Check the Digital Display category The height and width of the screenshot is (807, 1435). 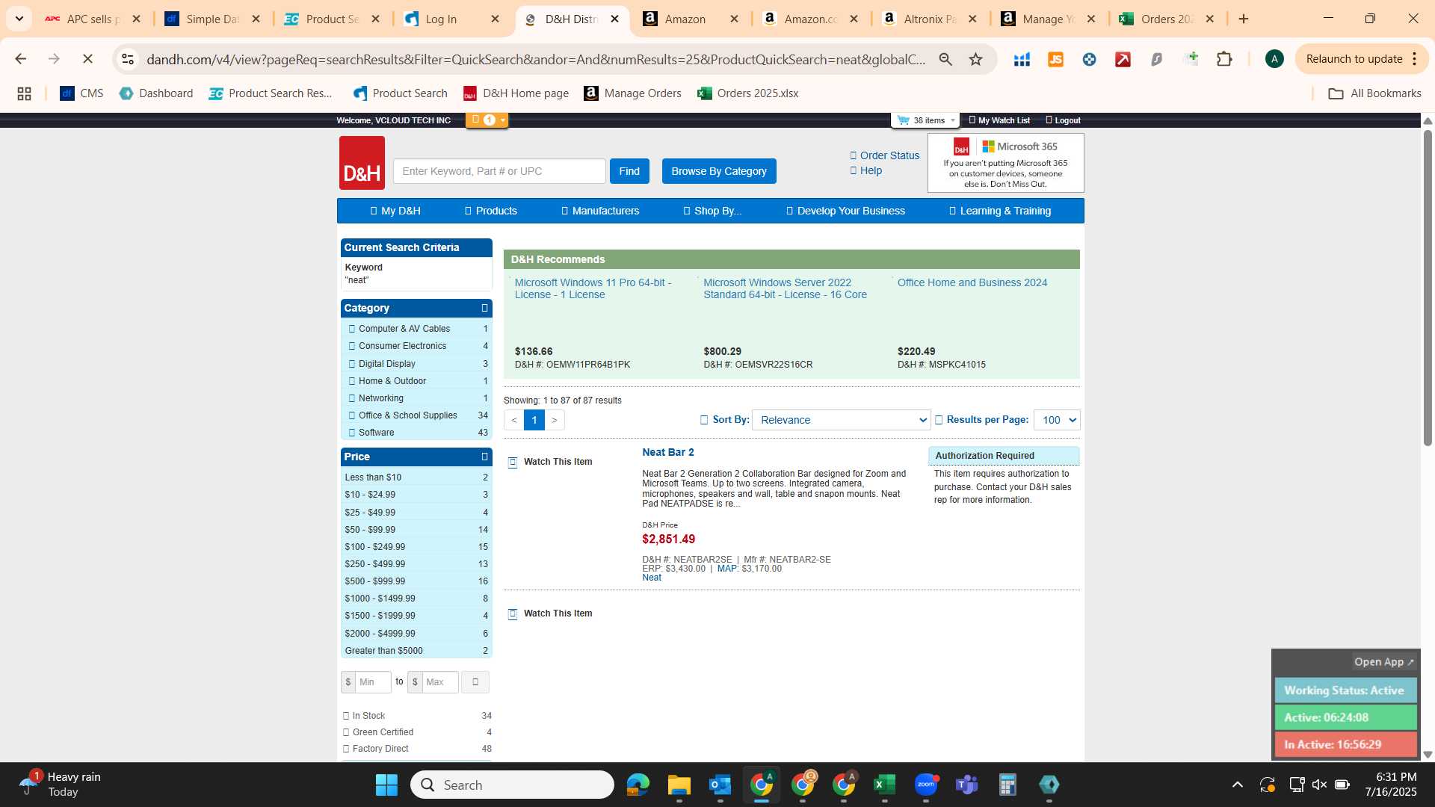point(352,364)
